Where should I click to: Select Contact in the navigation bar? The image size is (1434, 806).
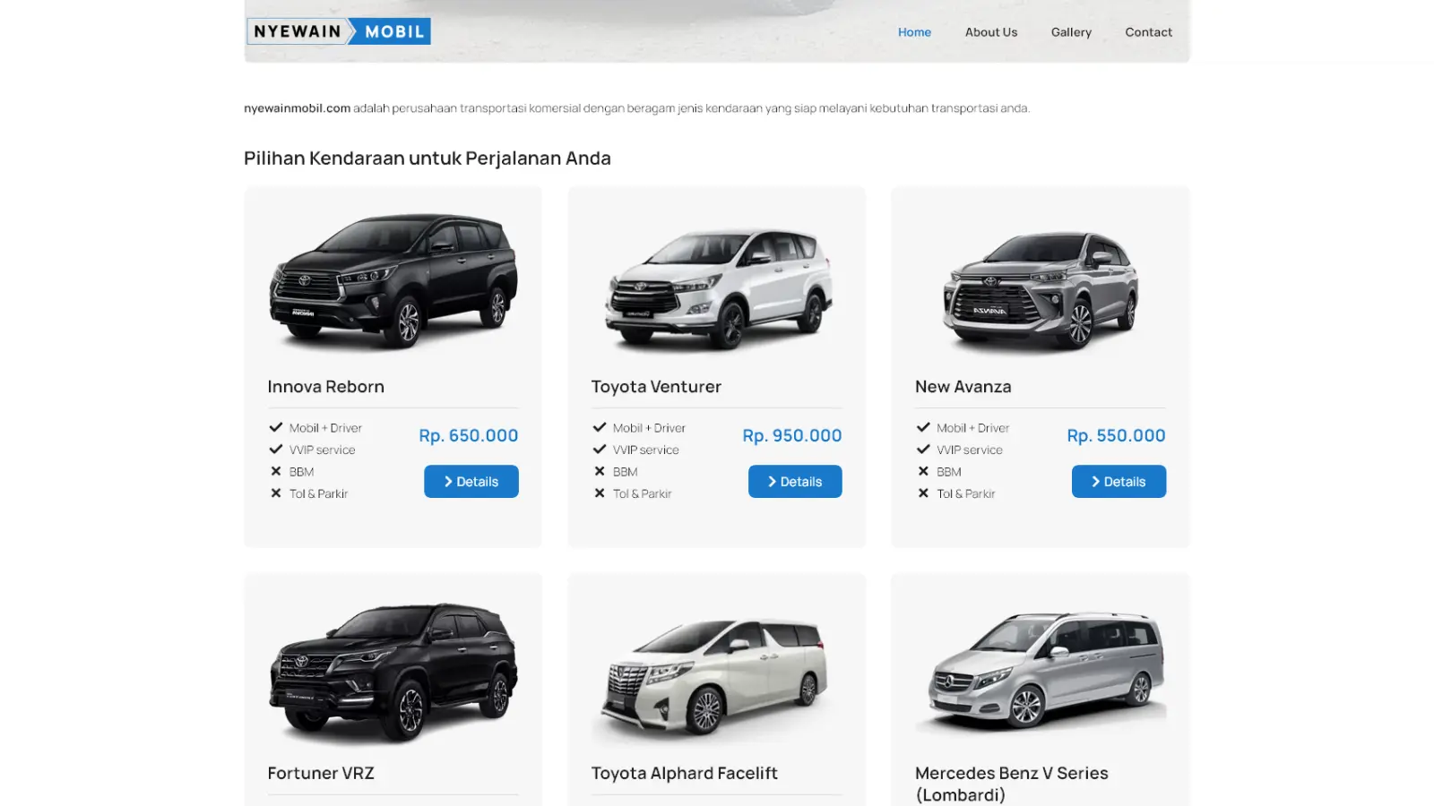click(x=1148, y=32)
